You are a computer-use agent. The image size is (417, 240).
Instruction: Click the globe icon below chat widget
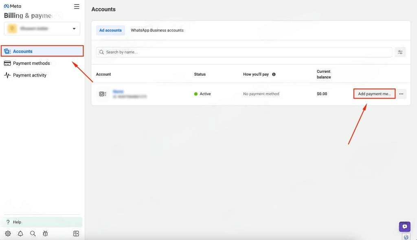[406, 237]
